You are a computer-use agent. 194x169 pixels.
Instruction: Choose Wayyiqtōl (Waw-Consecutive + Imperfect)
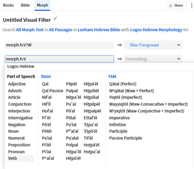click(148, 104)
